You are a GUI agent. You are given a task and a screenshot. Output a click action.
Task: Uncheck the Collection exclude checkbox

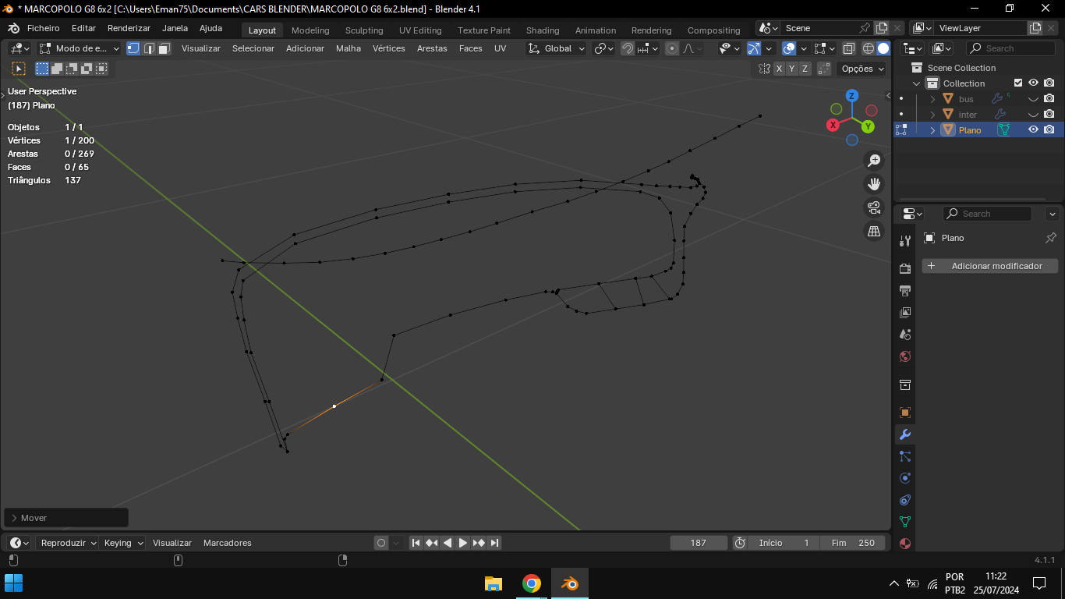1017,83
